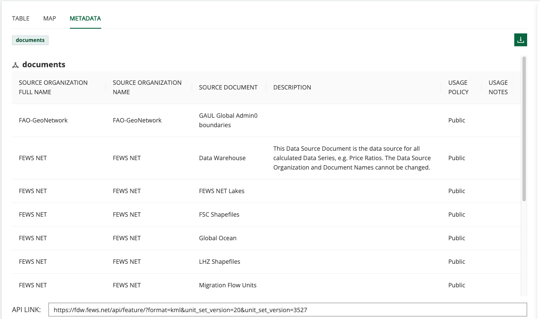Viewport: 540px width, 319px height.
Task: Click the FEWS NET Lakes document cell
Action: point(222,191)
